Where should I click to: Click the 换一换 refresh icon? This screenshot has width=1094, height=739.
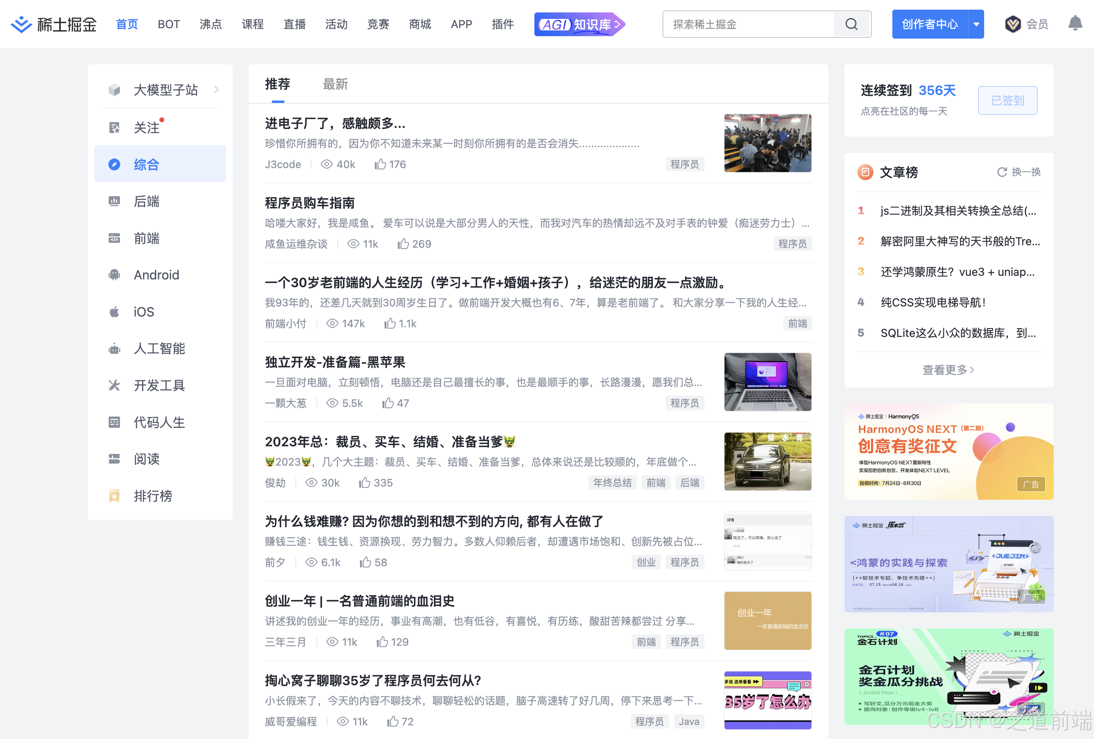[x=1002, y=172]
